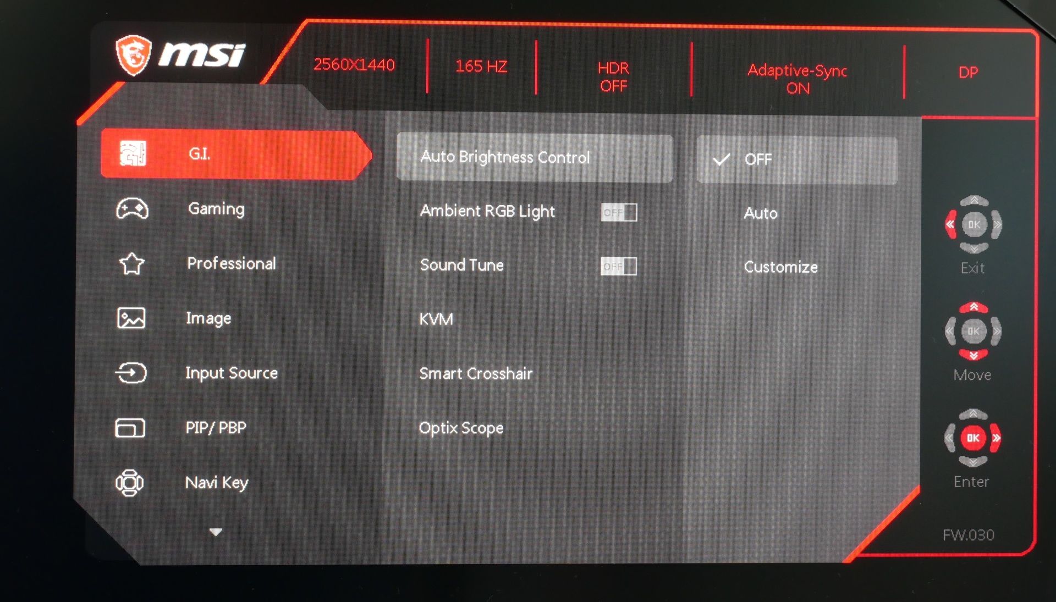Click the Move label
This screenshot has height=602, width=1056.
pos(972,375)
